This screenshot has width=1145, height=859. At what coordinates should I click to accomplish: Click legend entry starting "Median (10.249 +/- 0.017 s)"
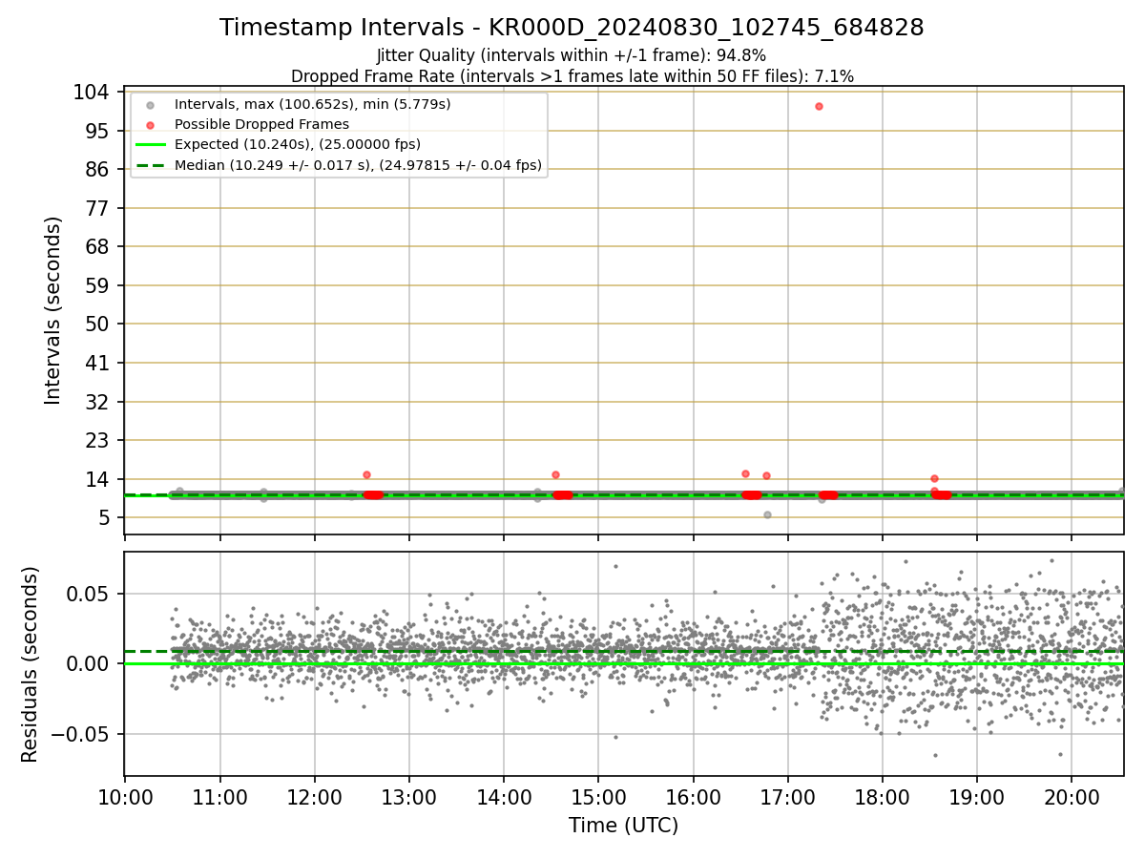tap(358, 165)
